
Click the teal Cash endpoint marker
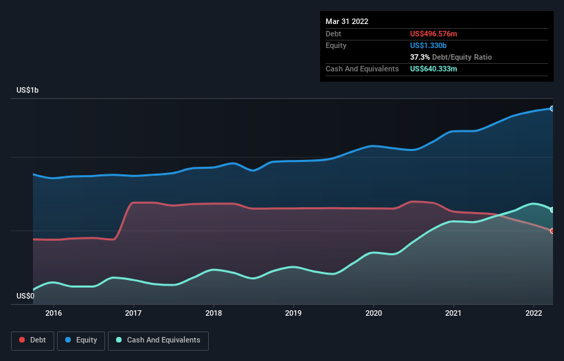[x=552, y=210]
